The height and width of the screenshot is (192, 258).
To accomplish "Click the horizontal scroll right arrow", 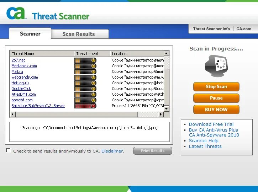I will (x=161, y=114).
